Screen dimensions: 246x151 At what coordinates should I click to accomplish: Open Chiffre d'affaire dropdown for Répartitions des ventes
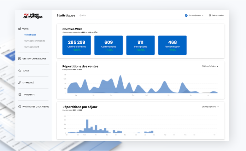pyautogui.click(x=210, y=66)
